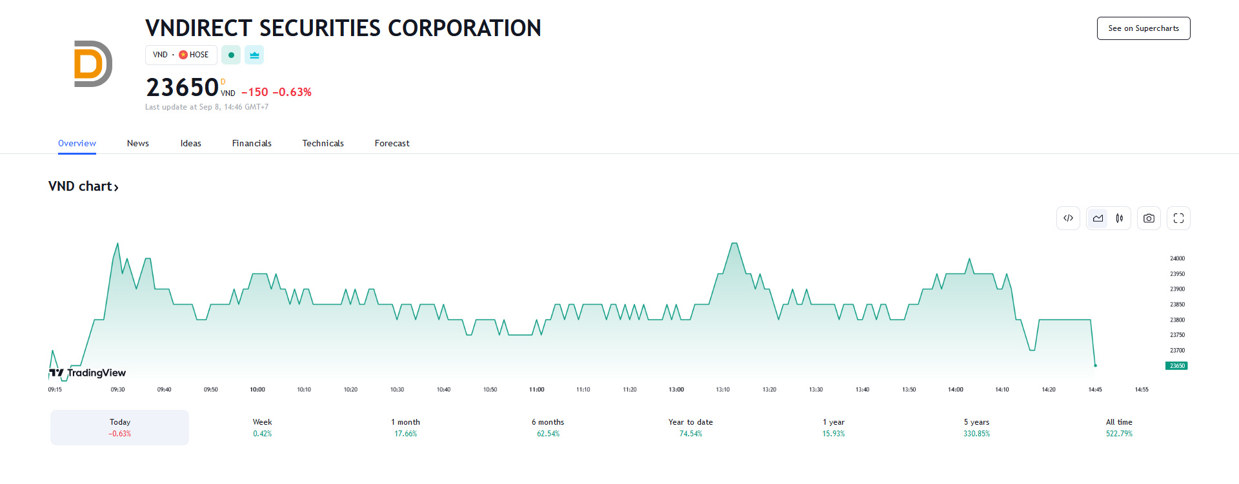Viewport: 1239px width, 484px height.
Task: Go to the Technicals tab
Action: point(323,143)
